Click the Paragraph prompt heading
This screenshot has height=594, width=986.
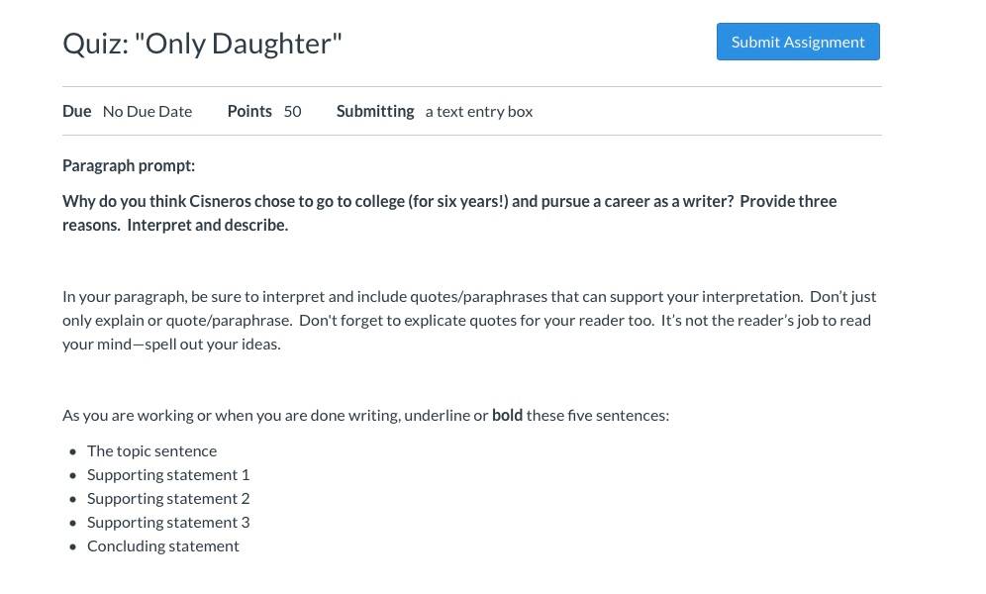click(x=129, y=165)
